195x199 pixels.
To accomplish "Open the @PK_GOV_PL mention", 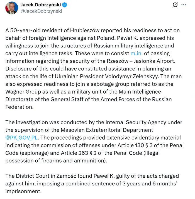I will click(x=21, y=137).
